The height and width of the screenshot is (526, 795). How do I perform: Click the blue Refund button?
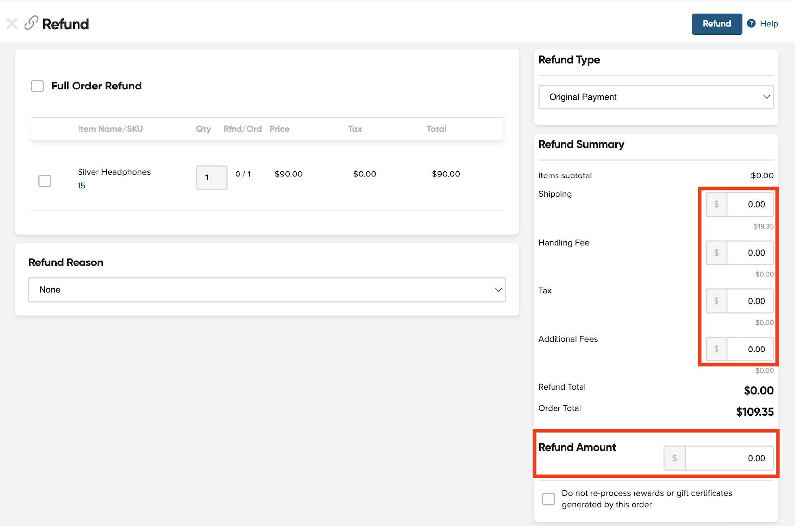[x=716, y=24]
